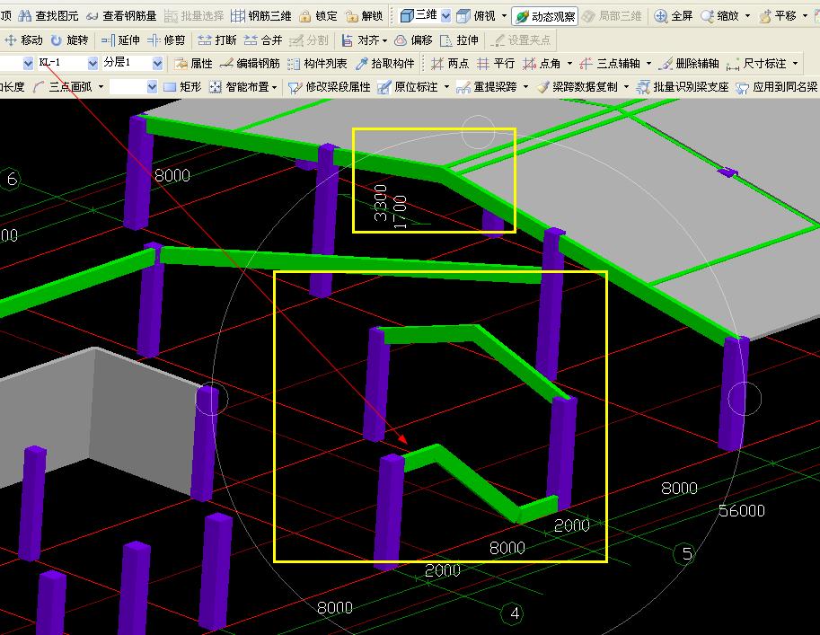The image size is (820, 635).
Task: Click 批量识别梁支座 batch identify beam supports
Action: 683,87
